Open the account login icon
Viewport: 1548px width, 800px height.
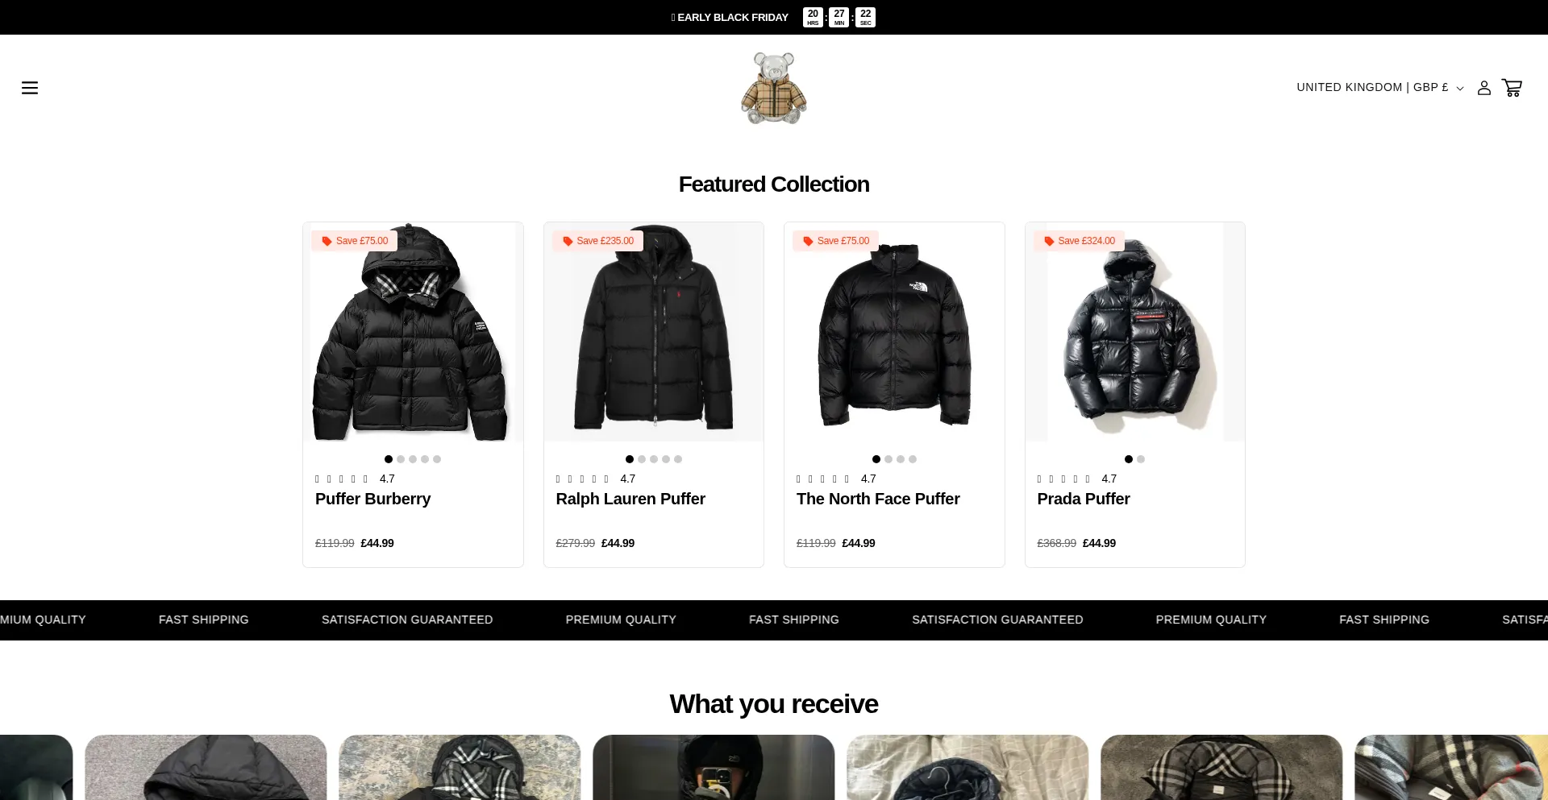click(x=1483, y=88)
